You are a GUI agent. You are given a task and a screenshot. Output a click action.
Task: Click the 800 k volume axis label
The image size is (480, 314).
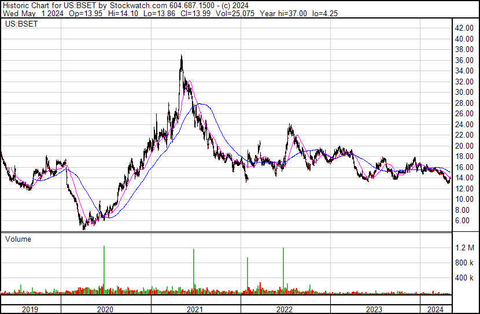[464, 263]
